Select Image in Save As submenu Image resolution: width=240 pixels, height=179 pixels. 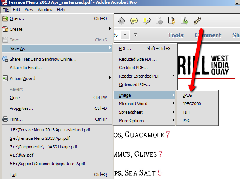(145, 95)
